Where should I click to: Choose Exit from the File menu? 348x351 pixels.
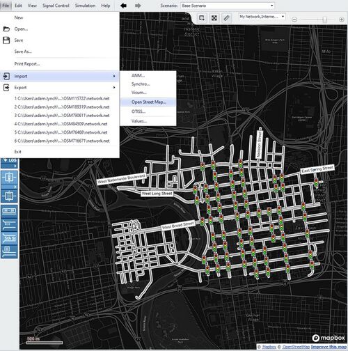(60, 152)
